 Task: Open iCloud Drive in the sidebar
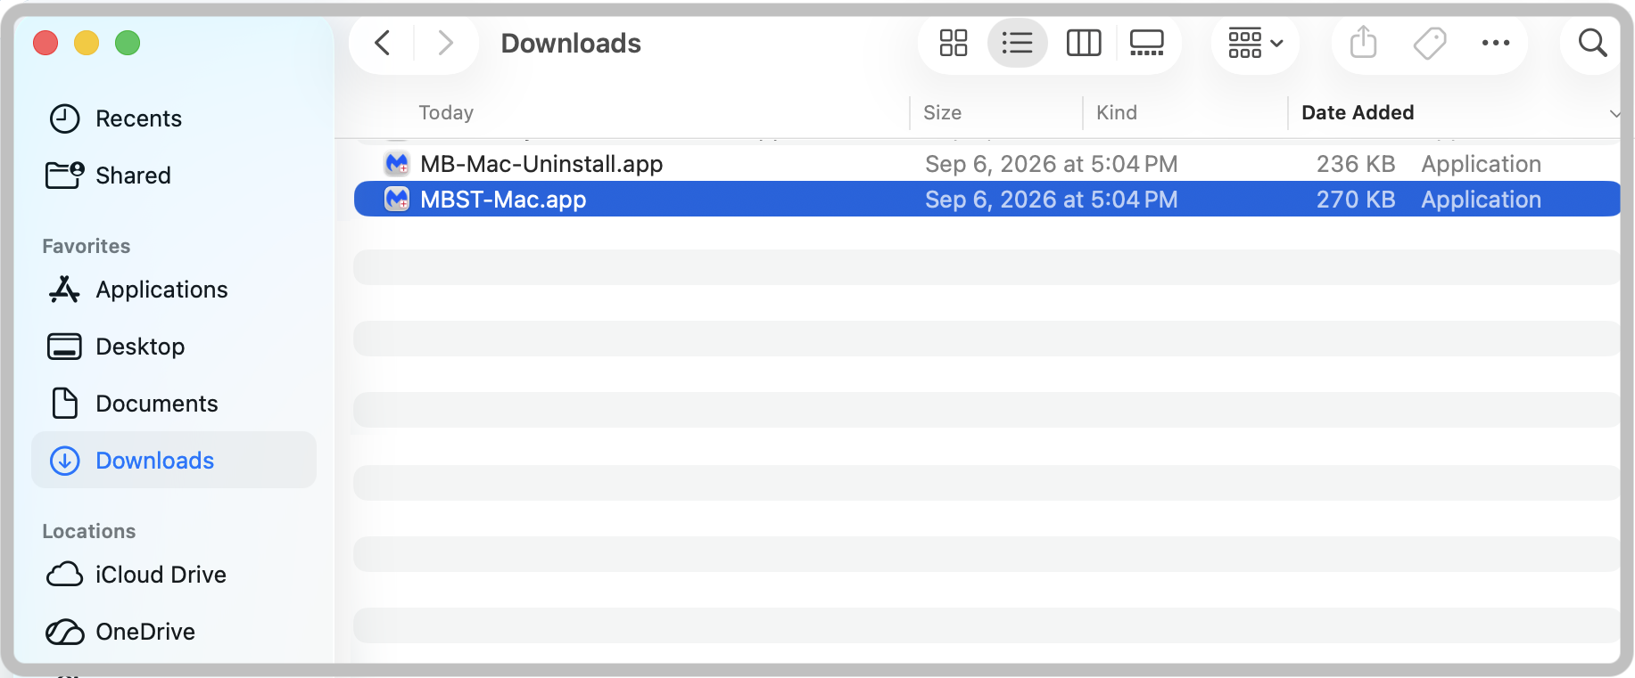[174, 575]
